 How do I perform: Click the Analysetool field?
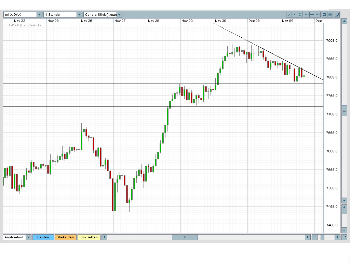[14, 237]
